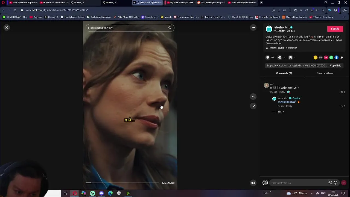Switch to the Creator videos tab
The width and height of the screenshot is (350, 197).
point(325,73)
